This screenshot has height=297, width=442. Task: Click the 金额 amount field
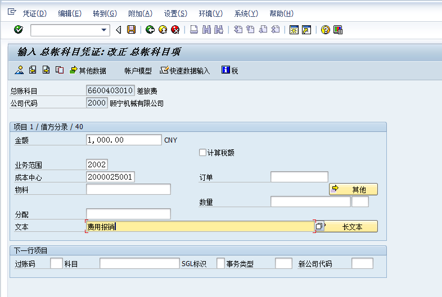tap(124, 140)
